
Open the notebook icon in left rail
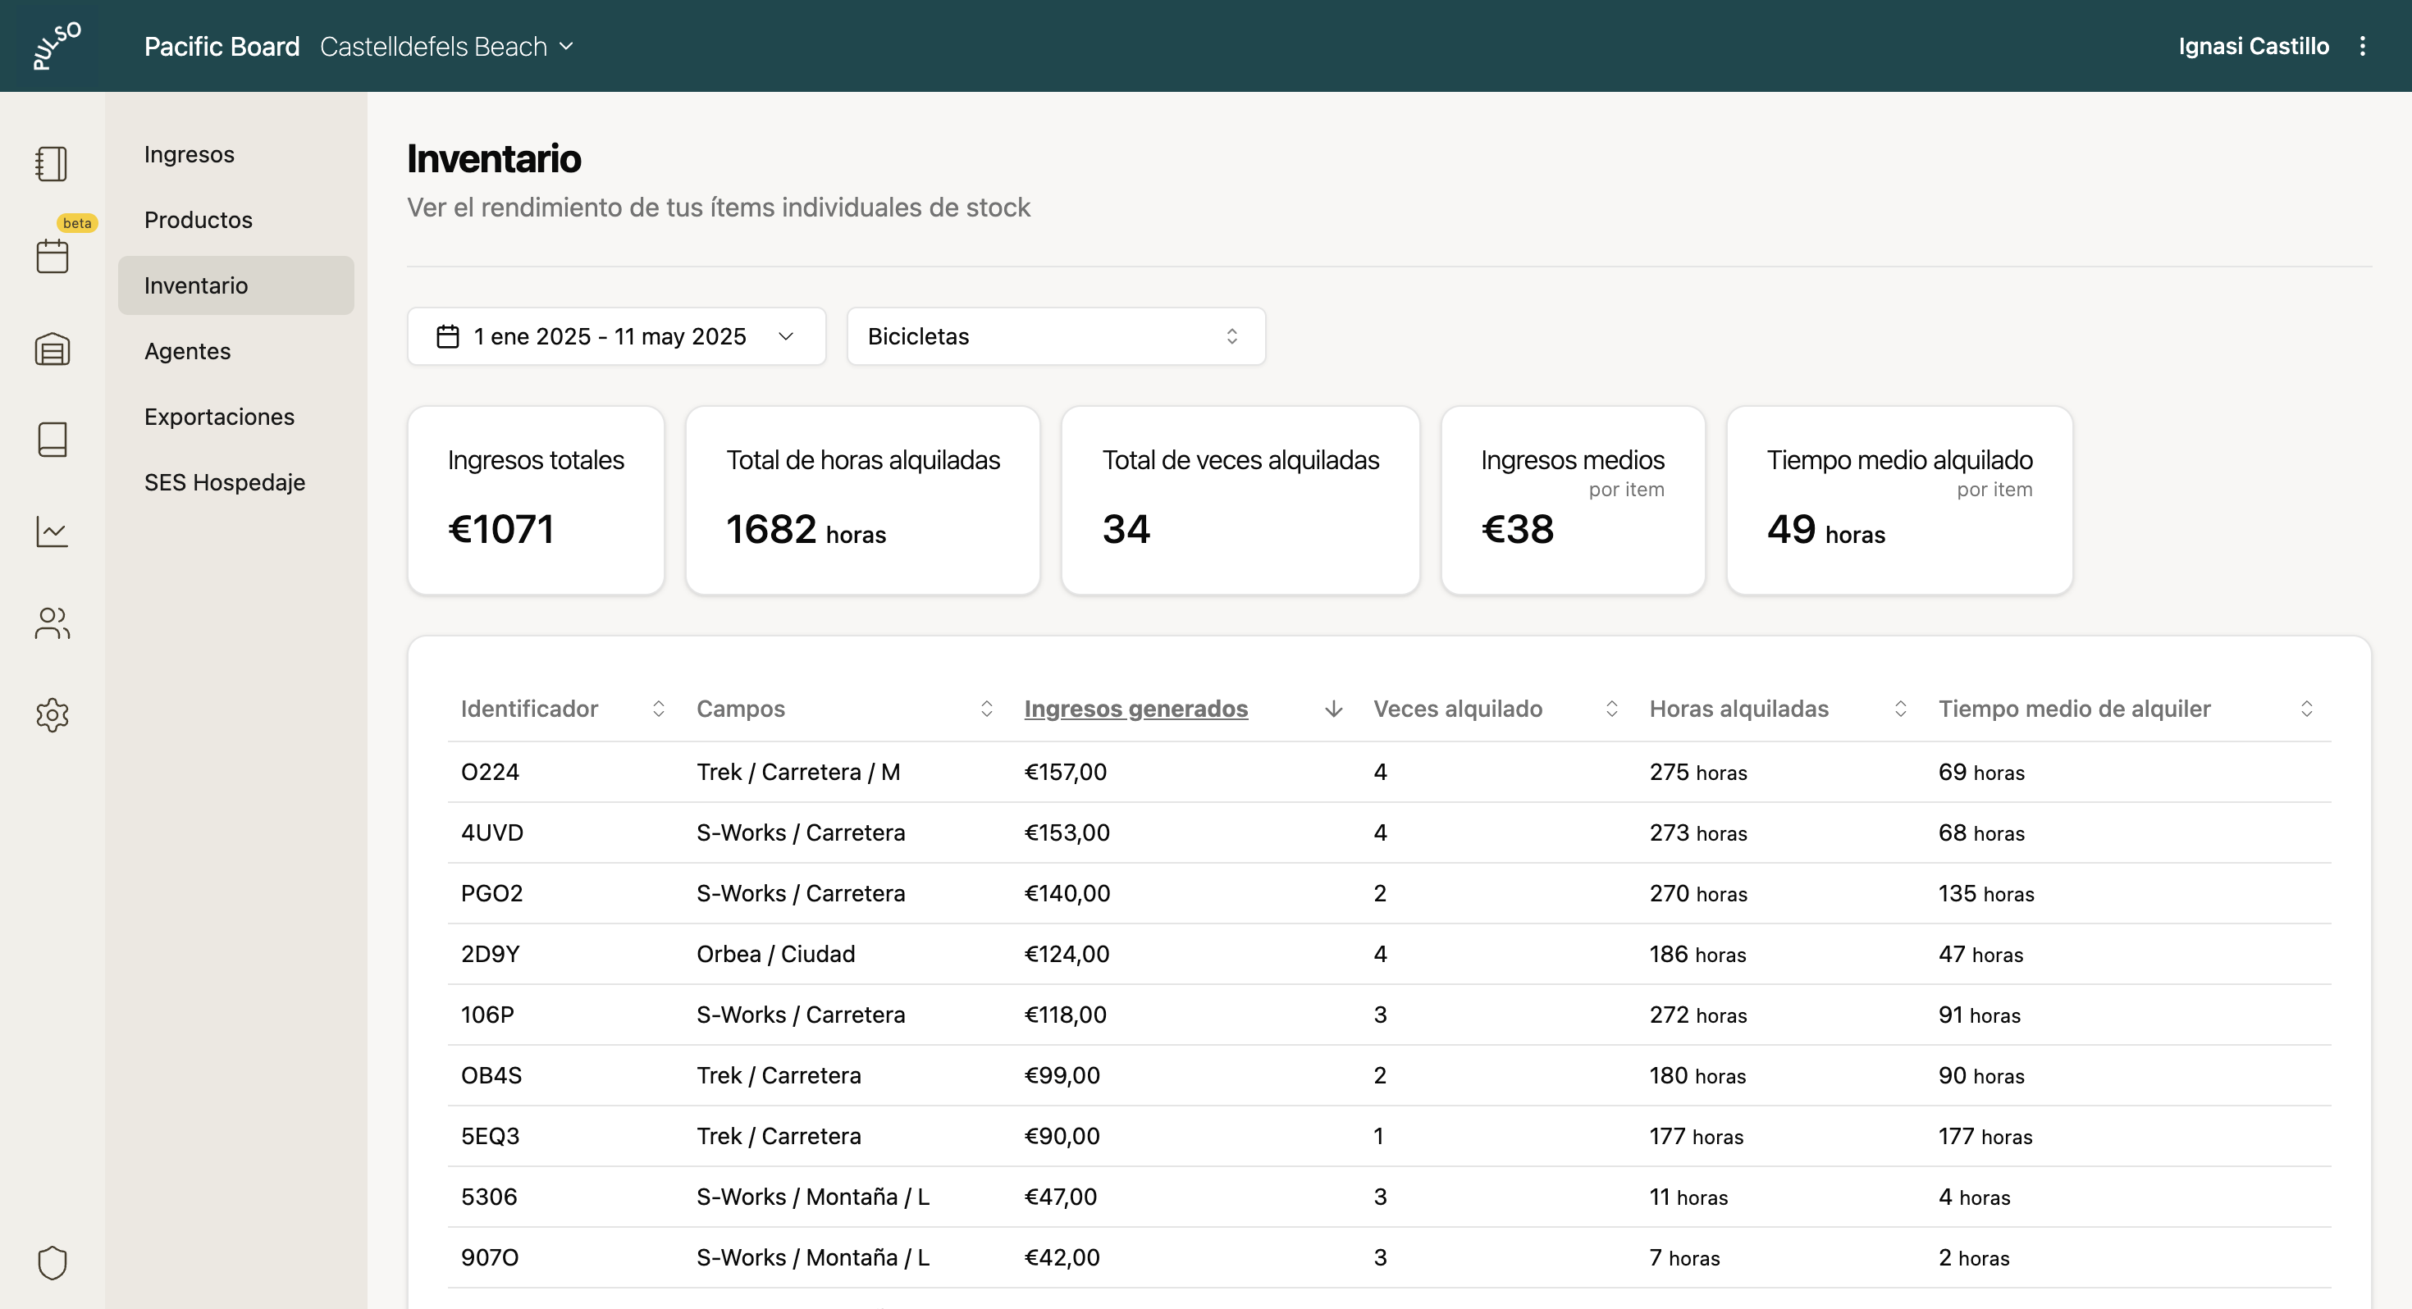click(x=52, y=164)
